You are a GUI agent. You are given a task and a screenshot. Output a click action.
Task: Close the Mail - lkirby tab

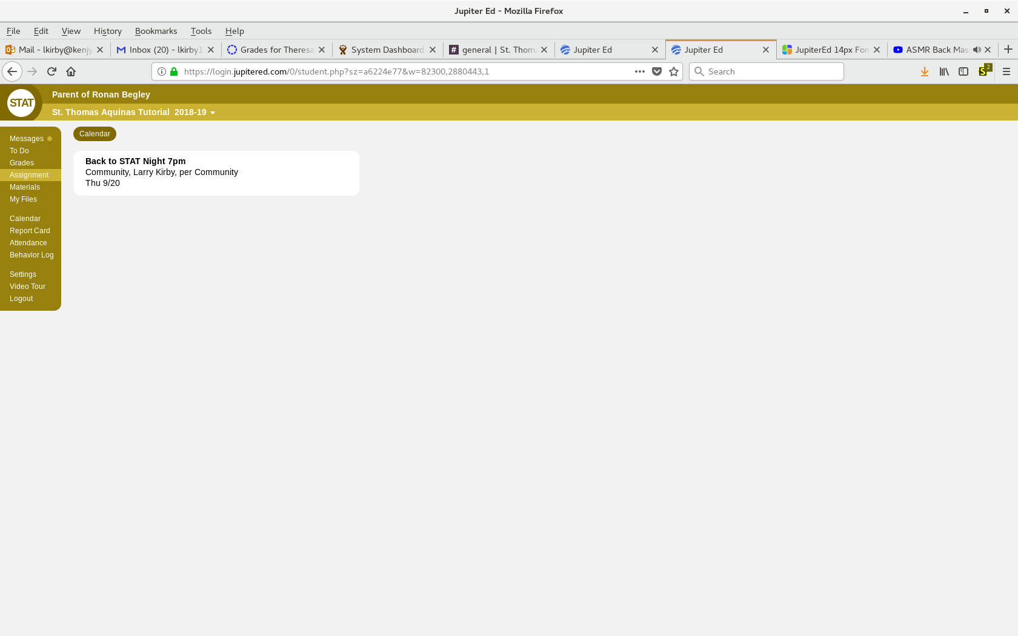pos(100,50)
